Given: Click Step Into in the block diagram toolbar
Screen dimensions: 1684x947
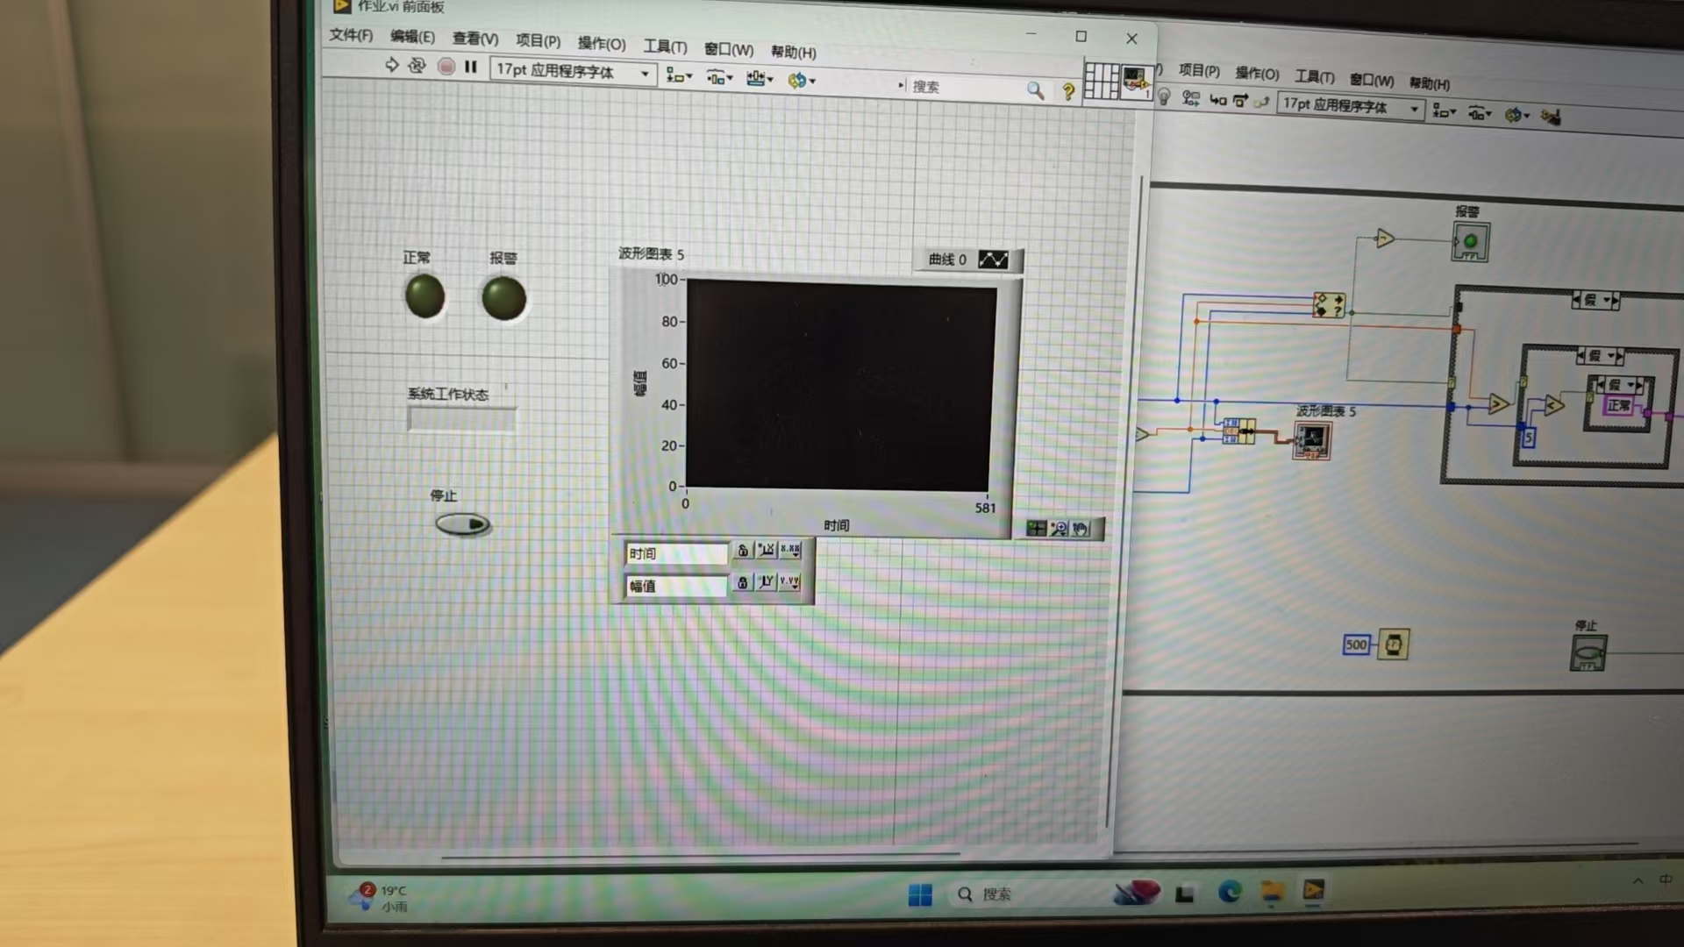Looking at the screenshot, I should pos(1218,101).
